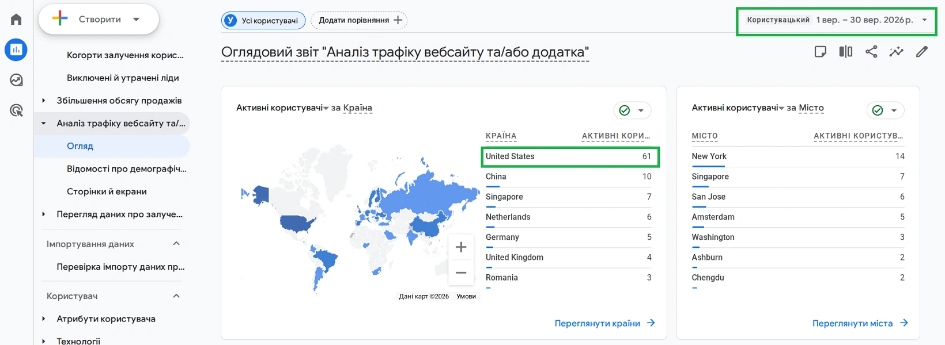This screenshot has height=345, width=945.
Task: Select the Washington city row
Action: [x=798, y=237]
